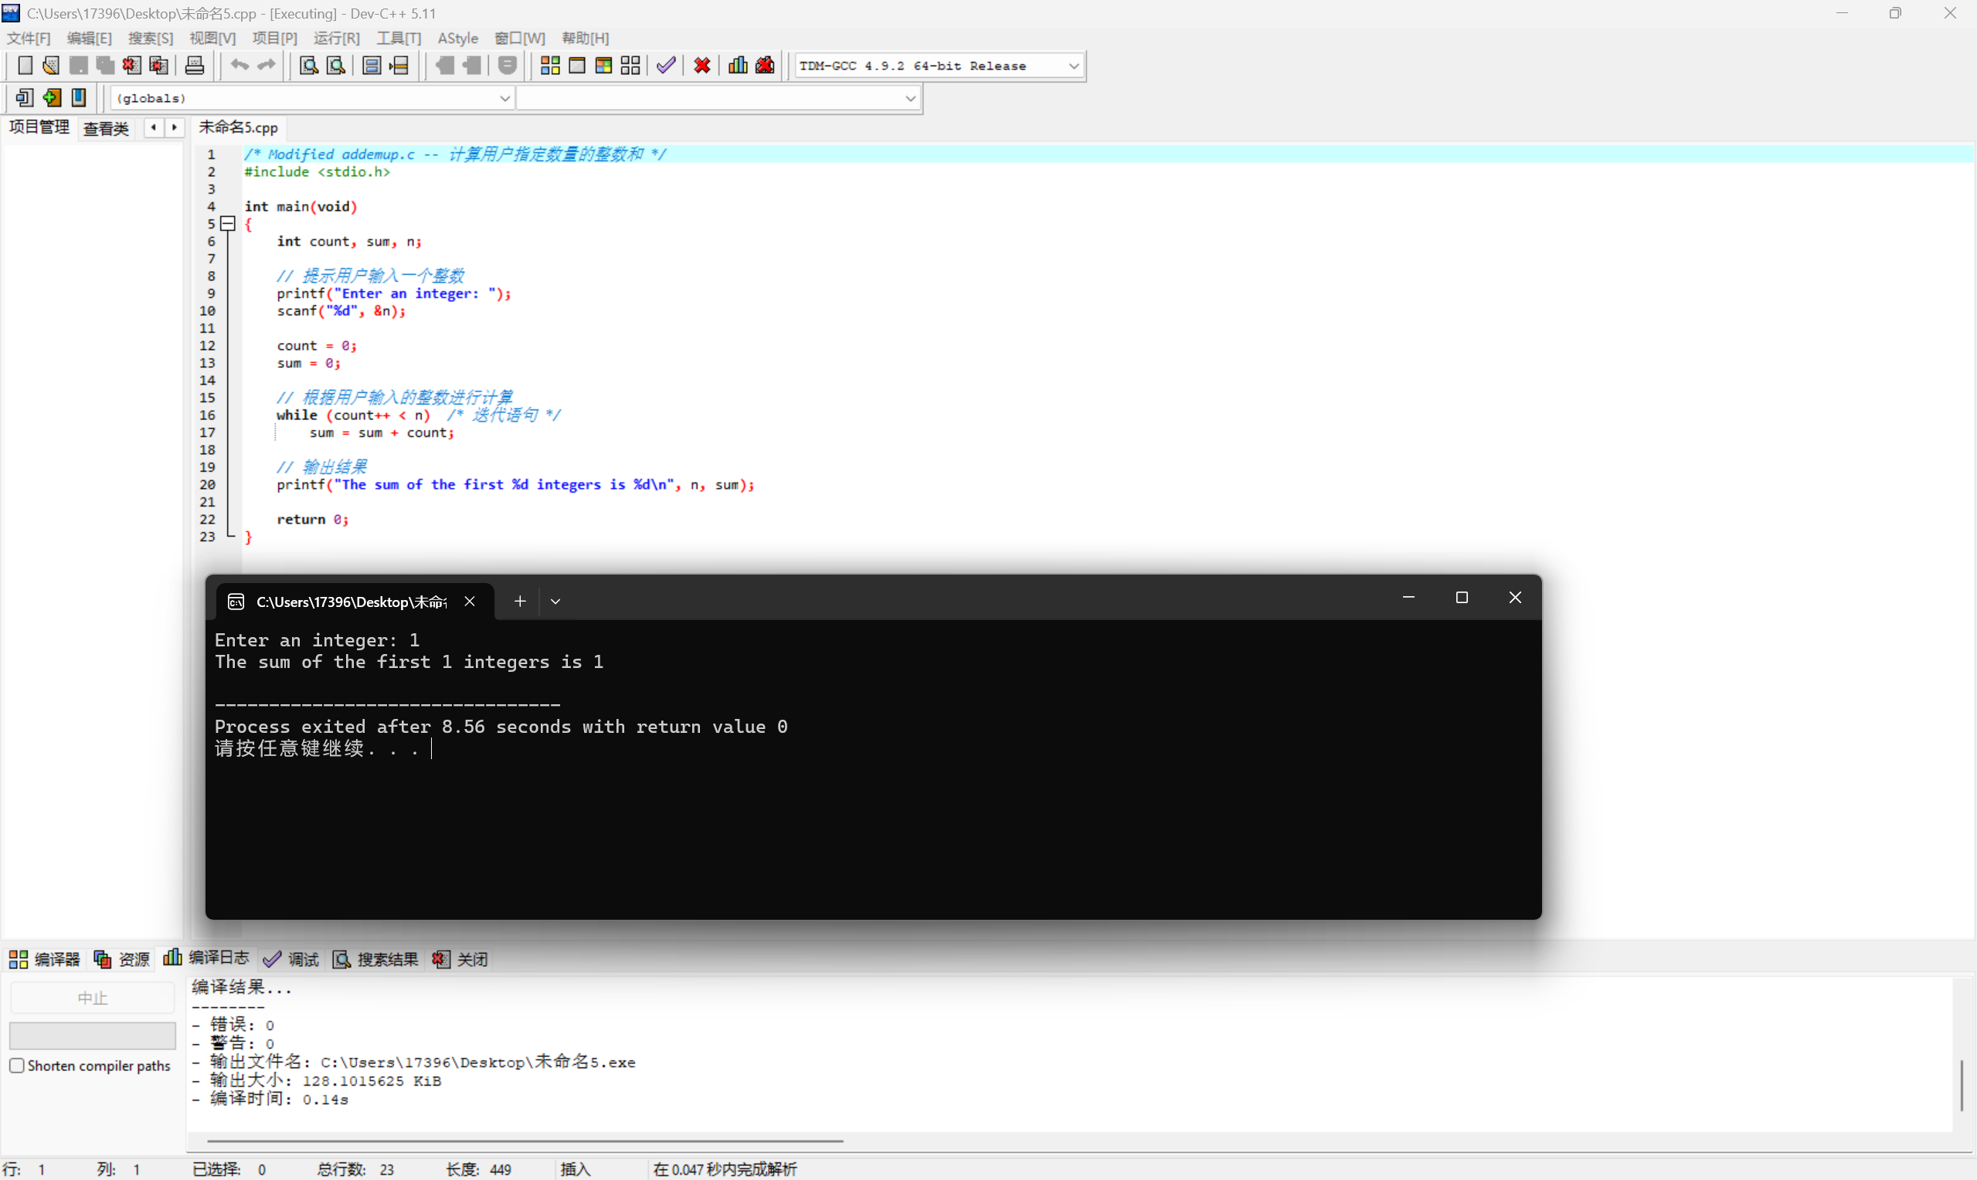Click the Print toolbar icon
The height and width of the screenshot is (1180, 1977).
[195, 66]
